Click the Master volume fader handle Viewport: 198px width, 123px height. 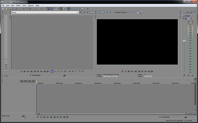click(184, 41)
